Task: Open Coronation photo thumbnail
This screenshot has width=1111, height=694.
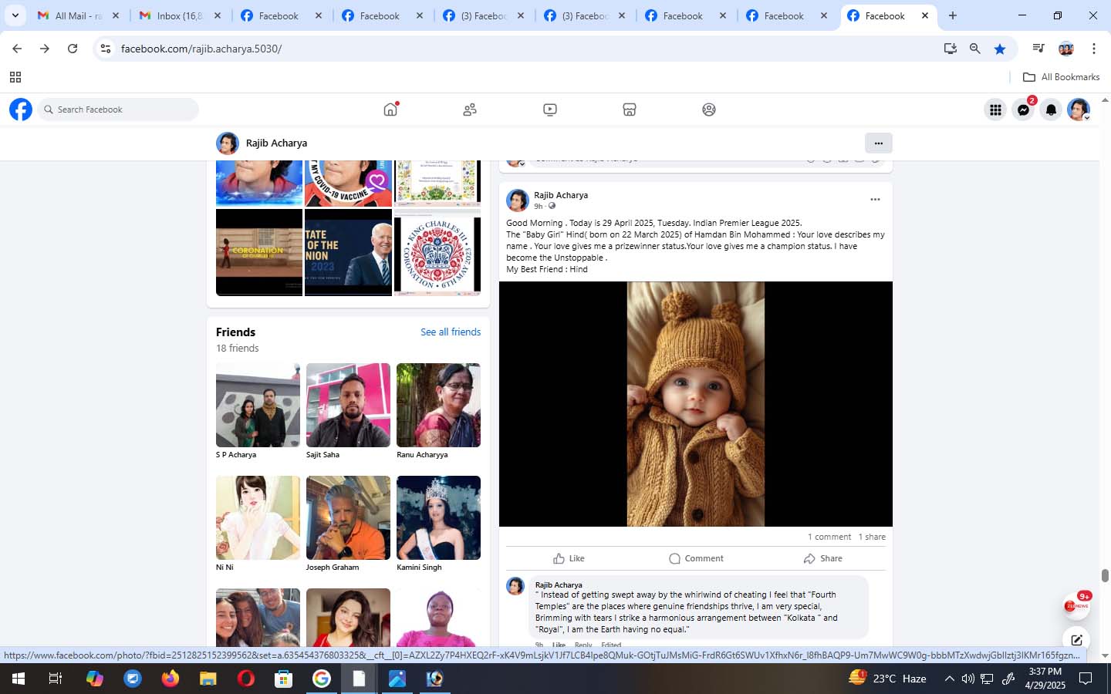Action: (x=259, y=252)
